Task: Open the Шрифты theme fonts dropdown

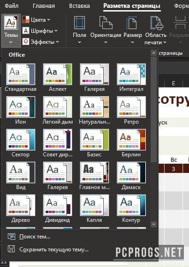Action: (40, 31)
